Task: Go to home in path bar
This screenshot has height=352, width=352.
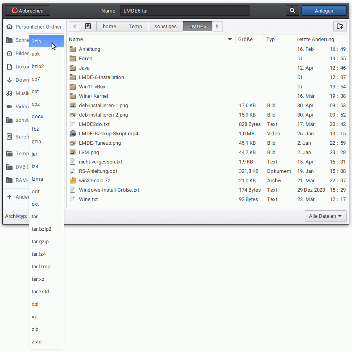Action: tap(110, 26)
